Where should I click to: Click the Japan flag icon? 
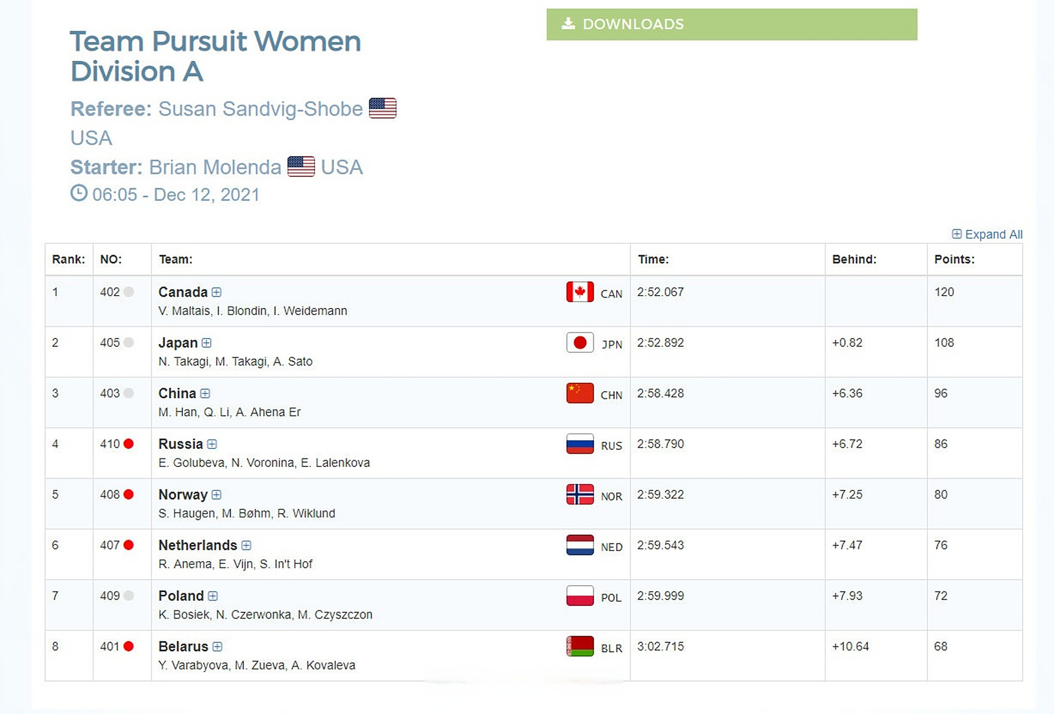click(580, 342)
